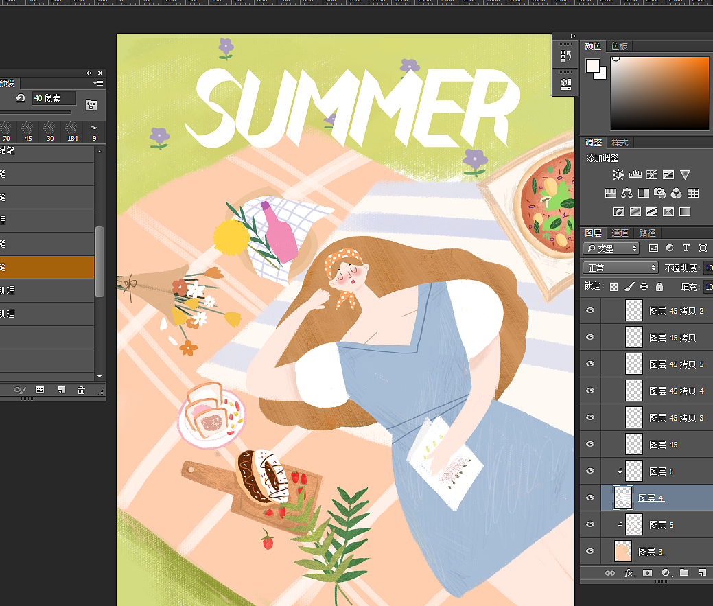Screen dimensions: 713x606
Task: Add a layer mask
Action: point(648,573)
